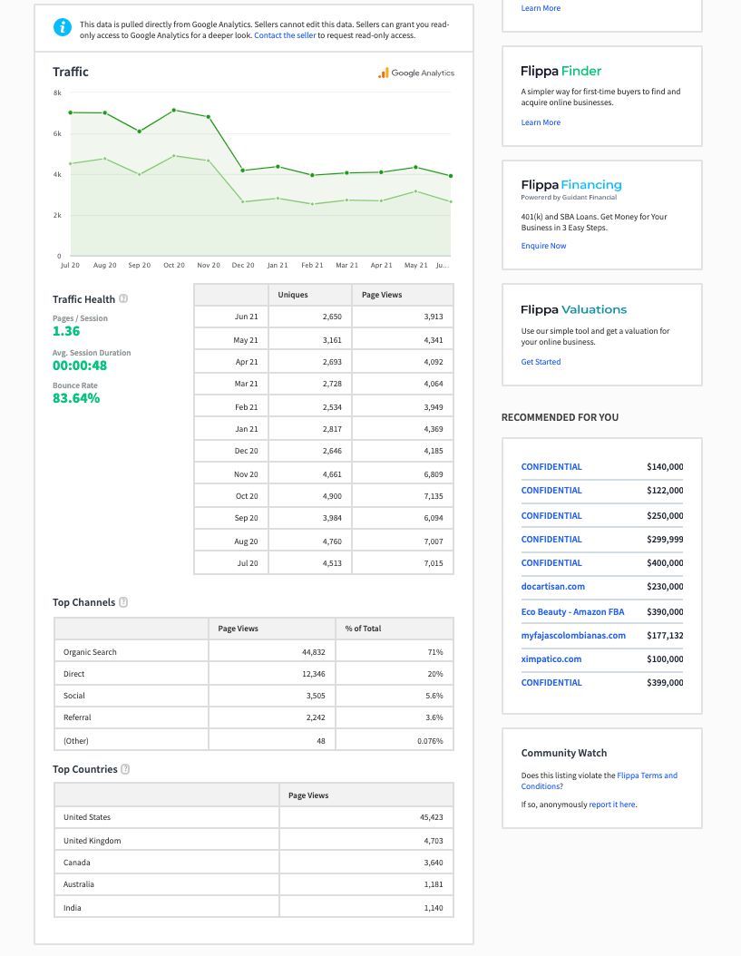
Task: Select Page Views header in monthly table
Action: point(403,295)
